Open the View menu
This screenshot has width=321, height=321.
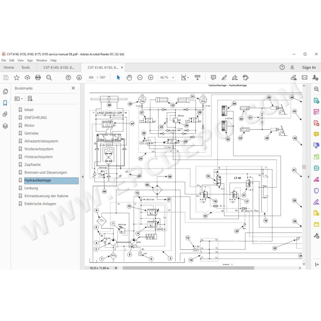coord(21,61)
